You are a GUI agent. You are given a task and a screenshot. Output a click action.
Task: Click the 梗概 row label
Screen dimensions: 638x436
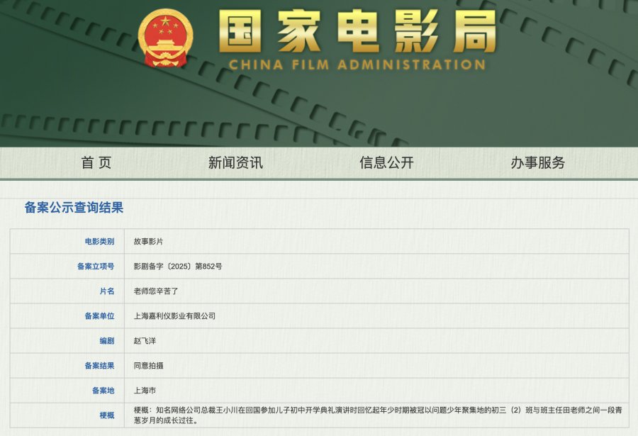tap(107, 415)
